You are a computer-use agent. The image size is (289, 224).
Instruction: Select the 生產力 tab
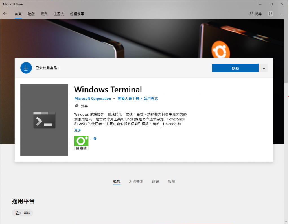(59, 14)
